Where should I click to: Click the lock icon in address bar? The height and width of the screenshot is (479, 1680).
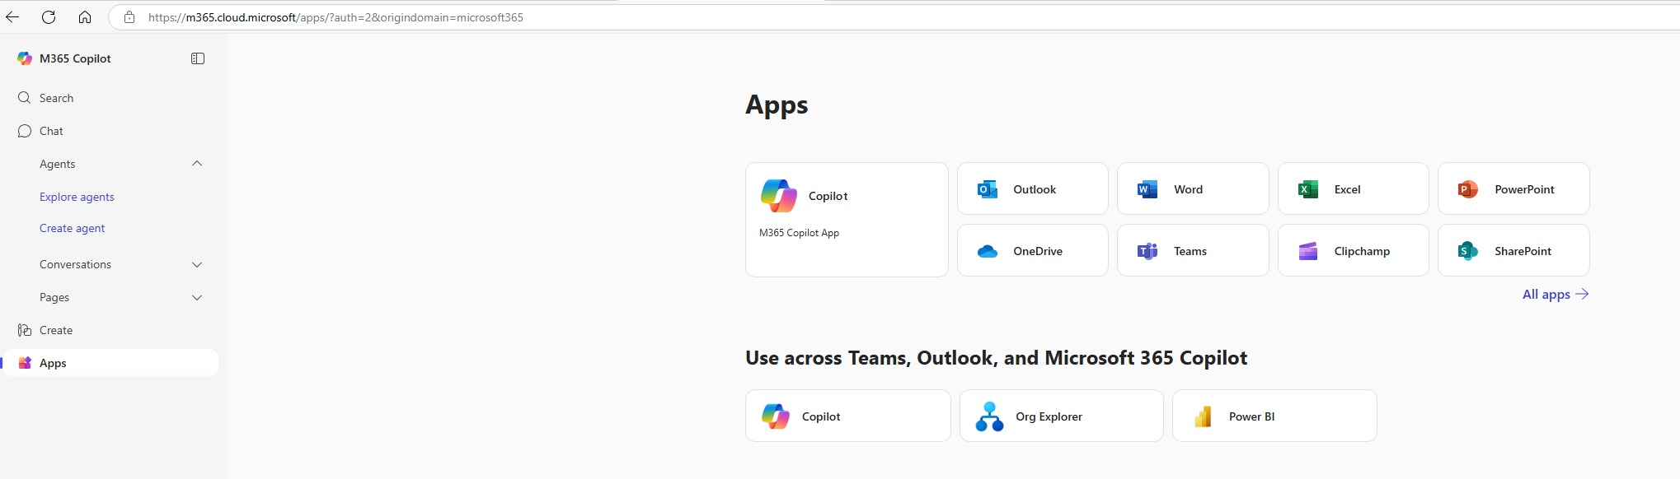[x=129, y=17]
